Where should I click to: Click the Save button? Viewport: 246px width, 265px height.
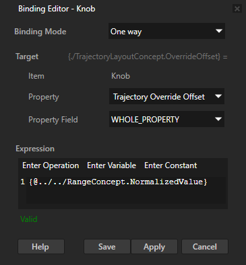click(x=107, y=247)
